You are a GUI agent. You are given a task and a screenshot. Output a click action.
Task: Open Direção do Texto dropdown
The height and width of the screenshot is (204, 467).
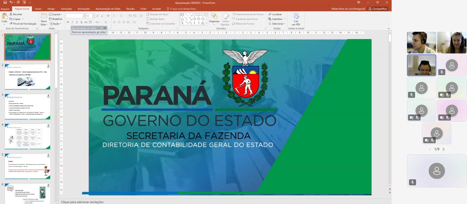158,14
